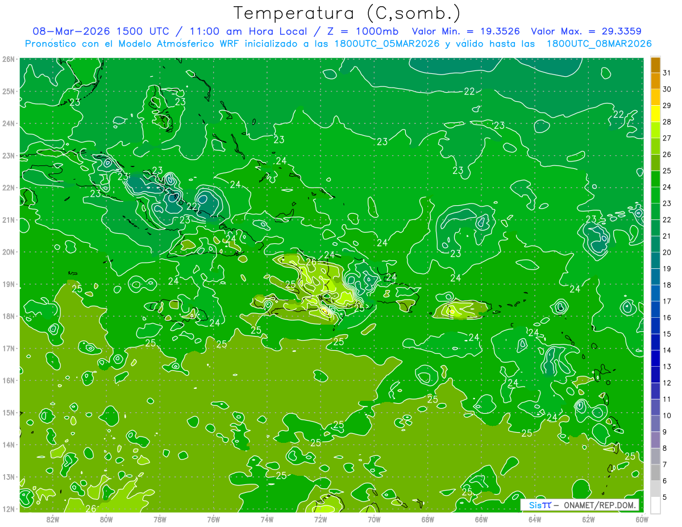Click the '24N' latitude label
682x527 pixels.
(9, 123)
